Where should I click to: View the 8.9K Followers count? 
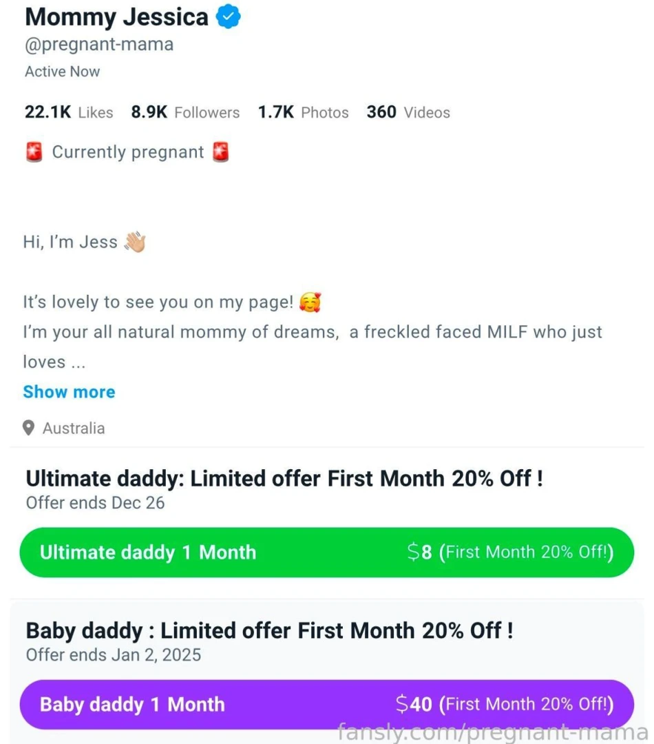coord(184,112)
